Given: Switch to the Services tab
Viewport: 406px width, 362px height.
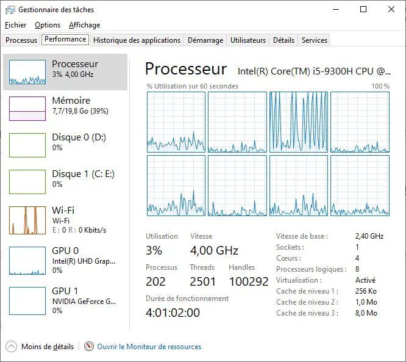Looking at the screenshot, I should [x=315, y=40].
